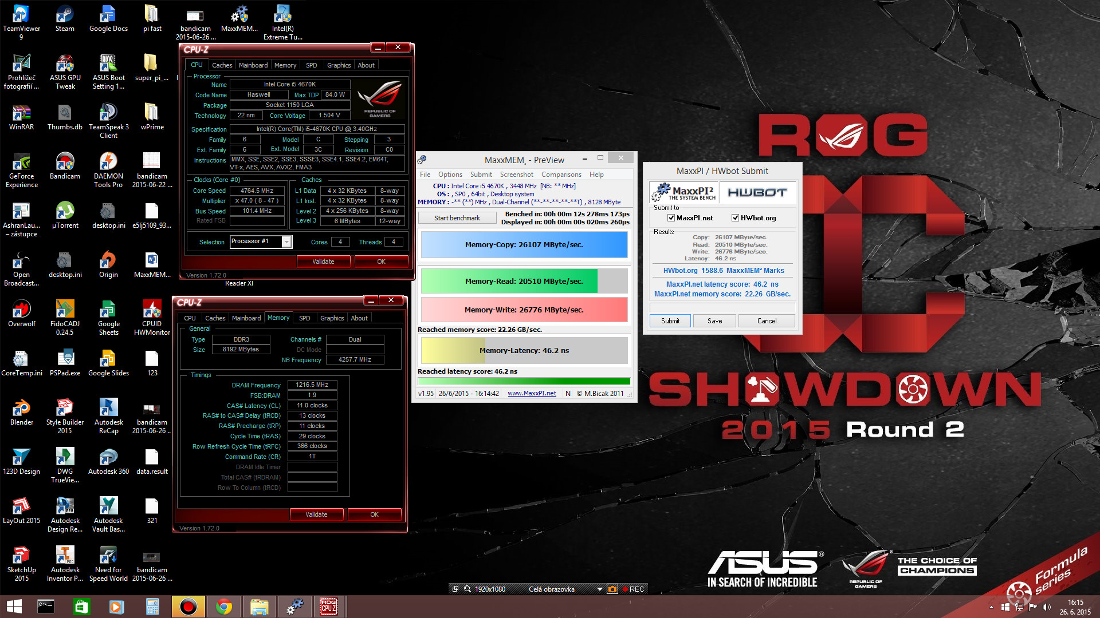This screenshot has height=618, width=1100.
Task: Click Start benchmark in MaxxMEM
Action: pyautogui.click(x=457, y=218)
